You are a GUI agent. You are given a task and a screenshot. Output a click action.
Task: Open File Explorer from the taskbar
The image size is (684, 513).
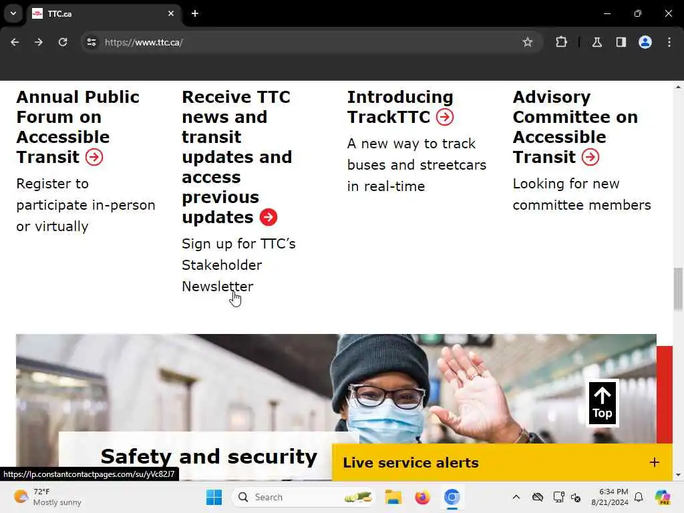pos(393,497)
